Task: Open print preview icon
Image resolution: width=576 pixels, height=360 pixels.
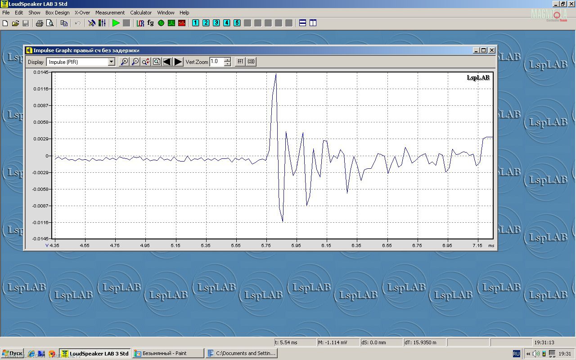Action: click(50, 23)
